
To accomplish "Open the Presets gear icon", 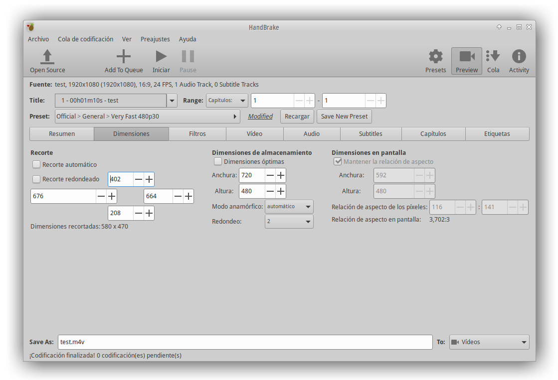I will coord(435,56).
